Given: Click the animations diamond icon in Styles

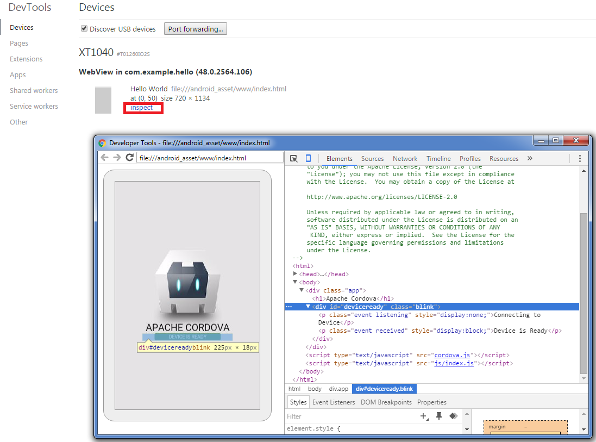Looking at the screenshot, I should click(453, 416).
